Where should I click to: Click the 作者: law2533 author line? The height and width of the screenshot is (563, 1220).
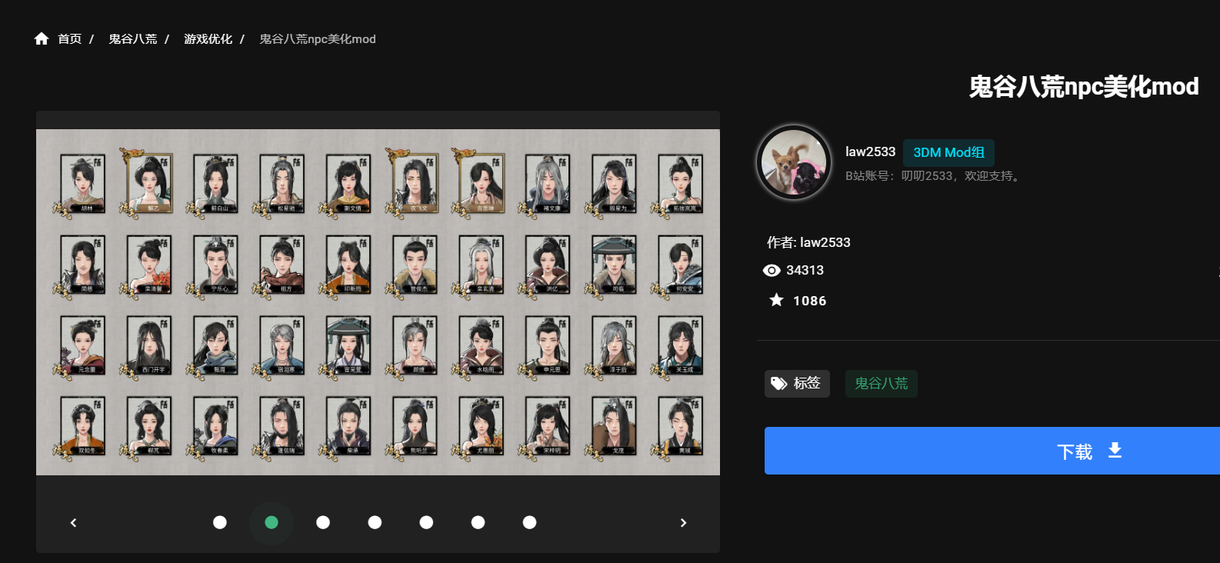point(808,242)
